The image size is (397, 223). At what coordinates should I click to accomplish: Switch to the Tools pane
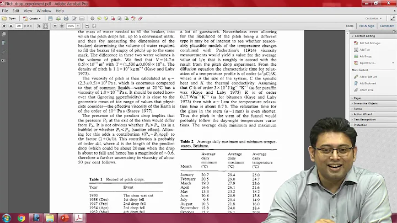coord(350,26)
